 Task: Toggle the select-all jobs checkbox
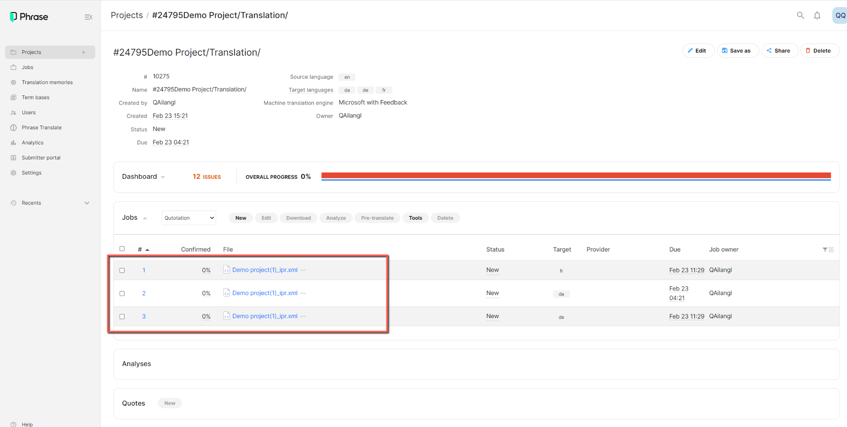[122, 249]
